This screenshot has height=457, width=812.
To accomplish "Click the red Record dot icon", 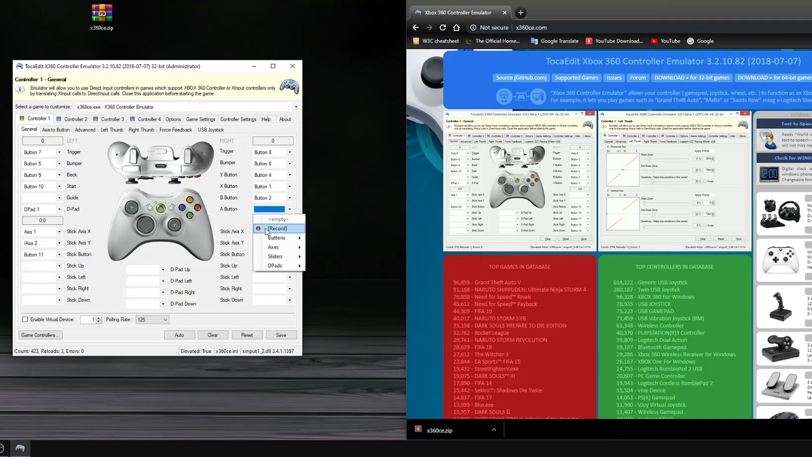I will (258, 228).
